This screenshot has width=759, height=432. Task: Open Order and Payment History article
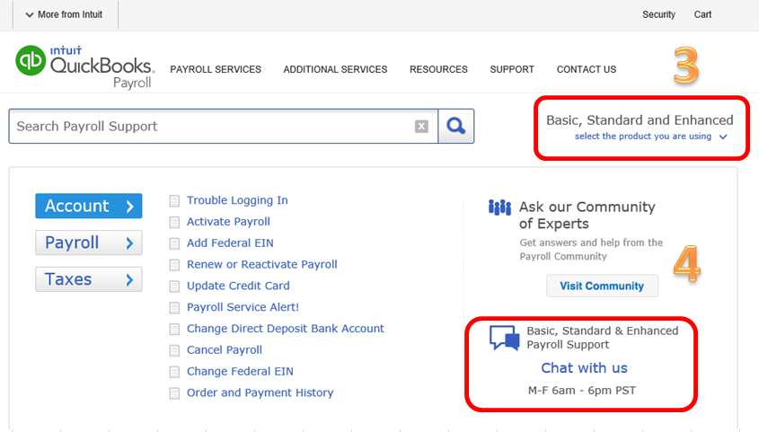point(260,392)
